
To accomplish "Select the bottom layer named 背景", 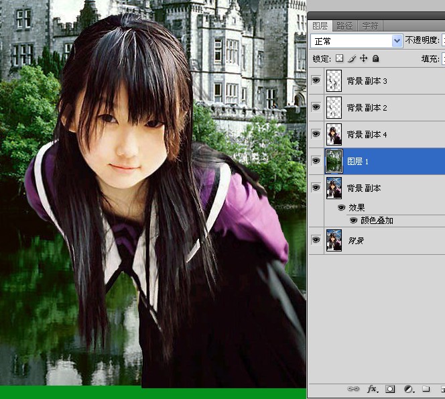I will 356,241.
